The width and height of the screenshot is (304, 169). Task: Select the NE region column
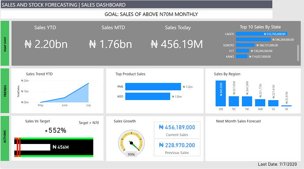(247, 101)
